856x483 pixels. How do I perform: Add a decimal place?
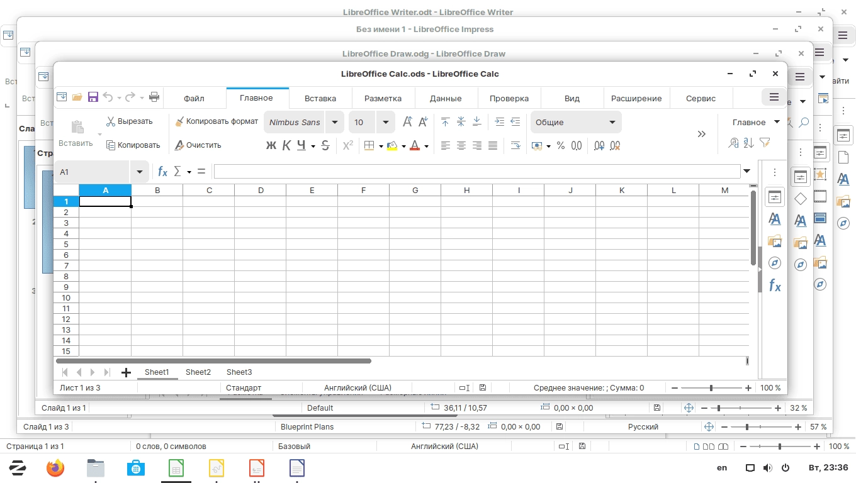click(x=599, y=146)
